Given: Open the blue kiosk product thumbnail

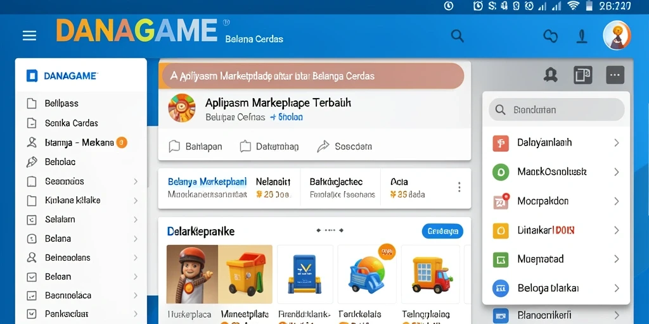Looking at the screenshot, I should pyautogui.click(x=305, y=275).
